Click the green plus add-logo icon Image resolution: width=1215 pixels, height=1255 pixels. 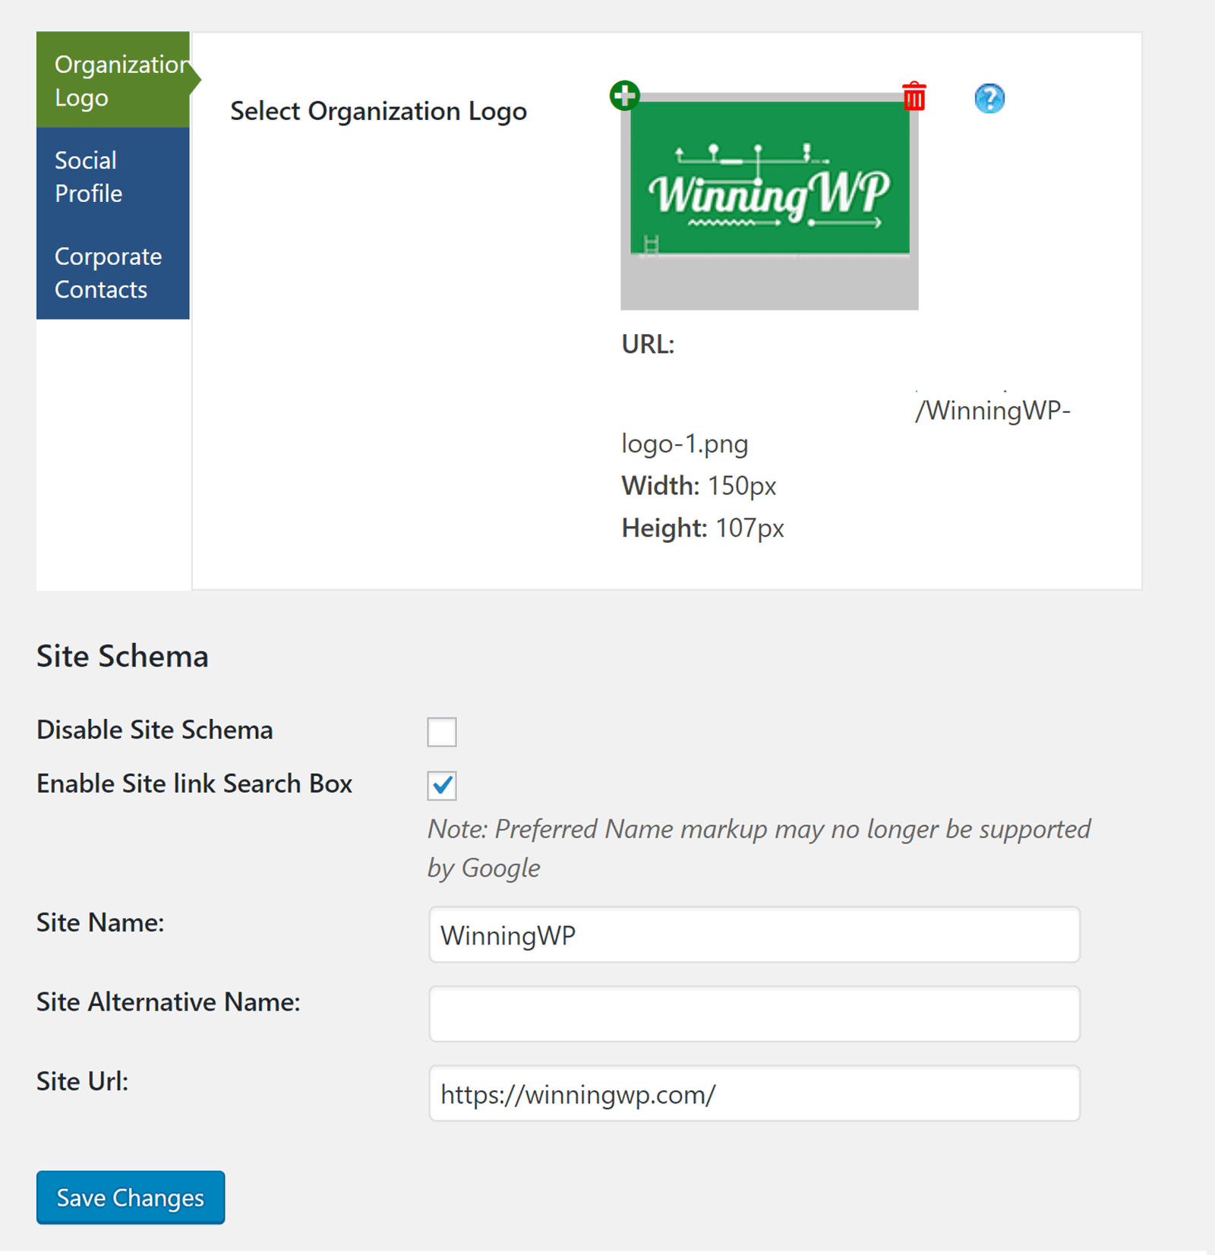(624, 96)
